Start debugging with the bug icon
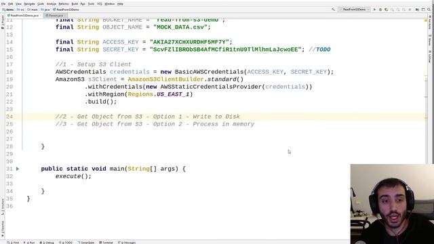 (380, 9)
